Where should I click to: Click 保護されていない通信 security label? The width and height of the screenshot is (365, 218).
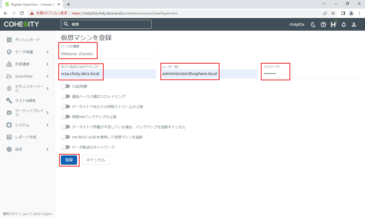pyautogui.click(x=51, y=13)
